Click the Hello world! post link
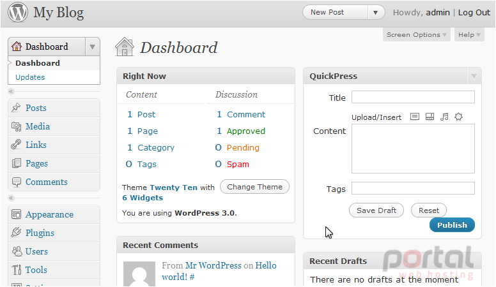Viewport: 496px width, 287px height. point(219,271)
